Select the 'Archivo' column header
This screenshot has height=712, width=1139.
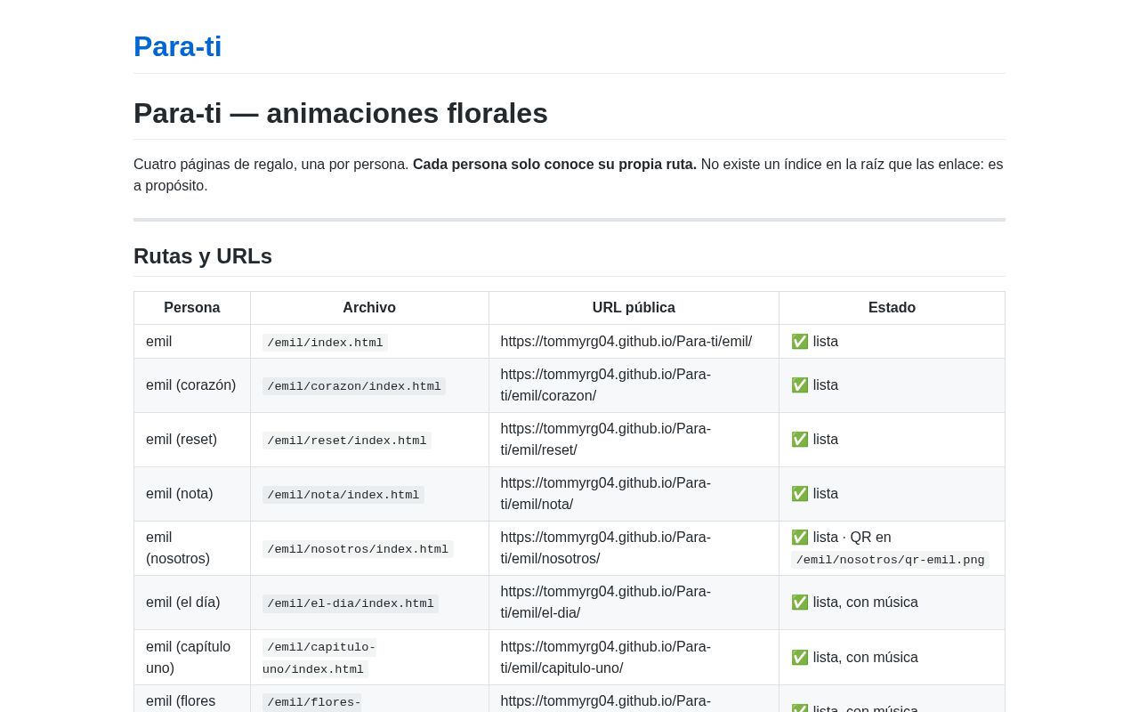pyautogui.click(x=369, y=308)
